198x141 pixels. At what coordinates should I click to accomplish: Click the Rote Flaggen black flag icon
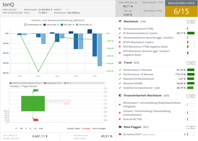click(x=120, y=127)
